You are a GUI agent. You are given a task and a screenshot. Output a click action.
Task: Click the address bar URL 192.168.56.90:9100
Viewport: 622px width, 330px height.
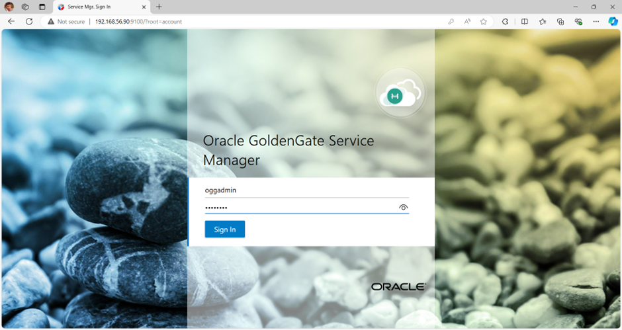point(138,22)
